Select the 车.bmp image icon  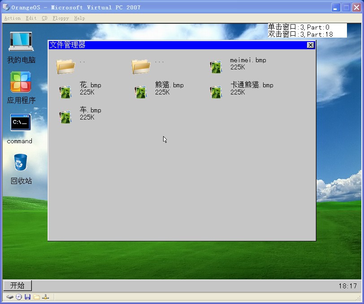(65, 117)
